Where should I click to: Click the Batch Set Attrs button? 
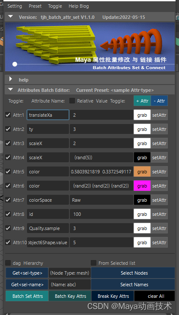27,296
